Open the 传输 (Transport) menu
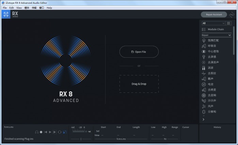This screenshot has width=238, height=145. point(34,8)
